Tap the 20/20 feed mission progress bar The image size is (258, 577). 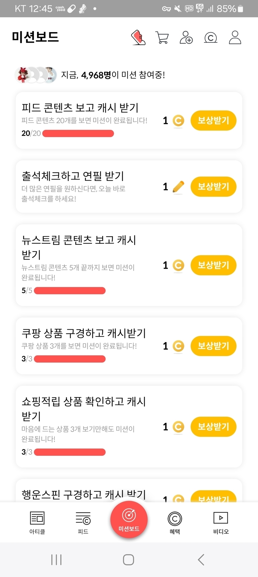(x=78, y=134)
